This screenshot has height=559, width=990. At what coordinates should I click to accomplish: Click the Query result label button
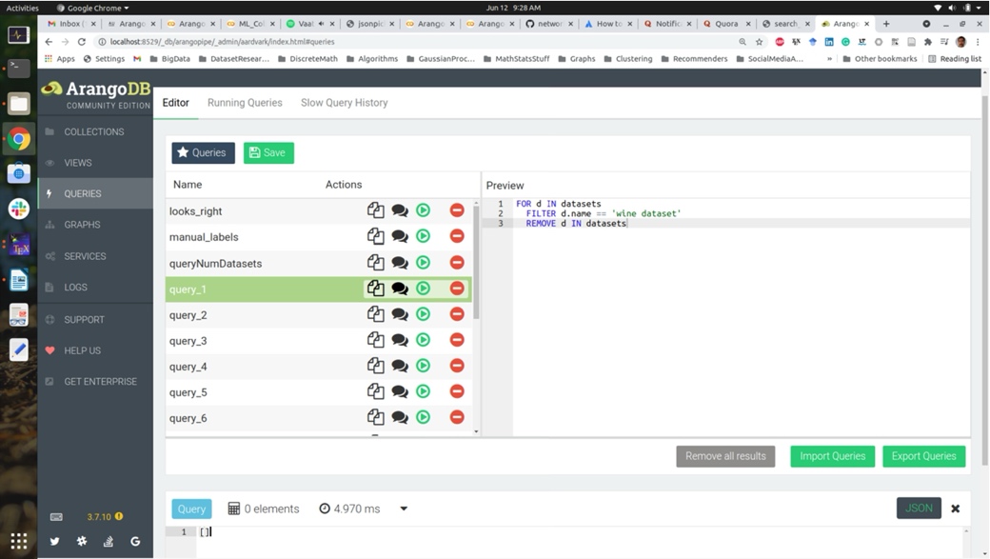(192, 509)
